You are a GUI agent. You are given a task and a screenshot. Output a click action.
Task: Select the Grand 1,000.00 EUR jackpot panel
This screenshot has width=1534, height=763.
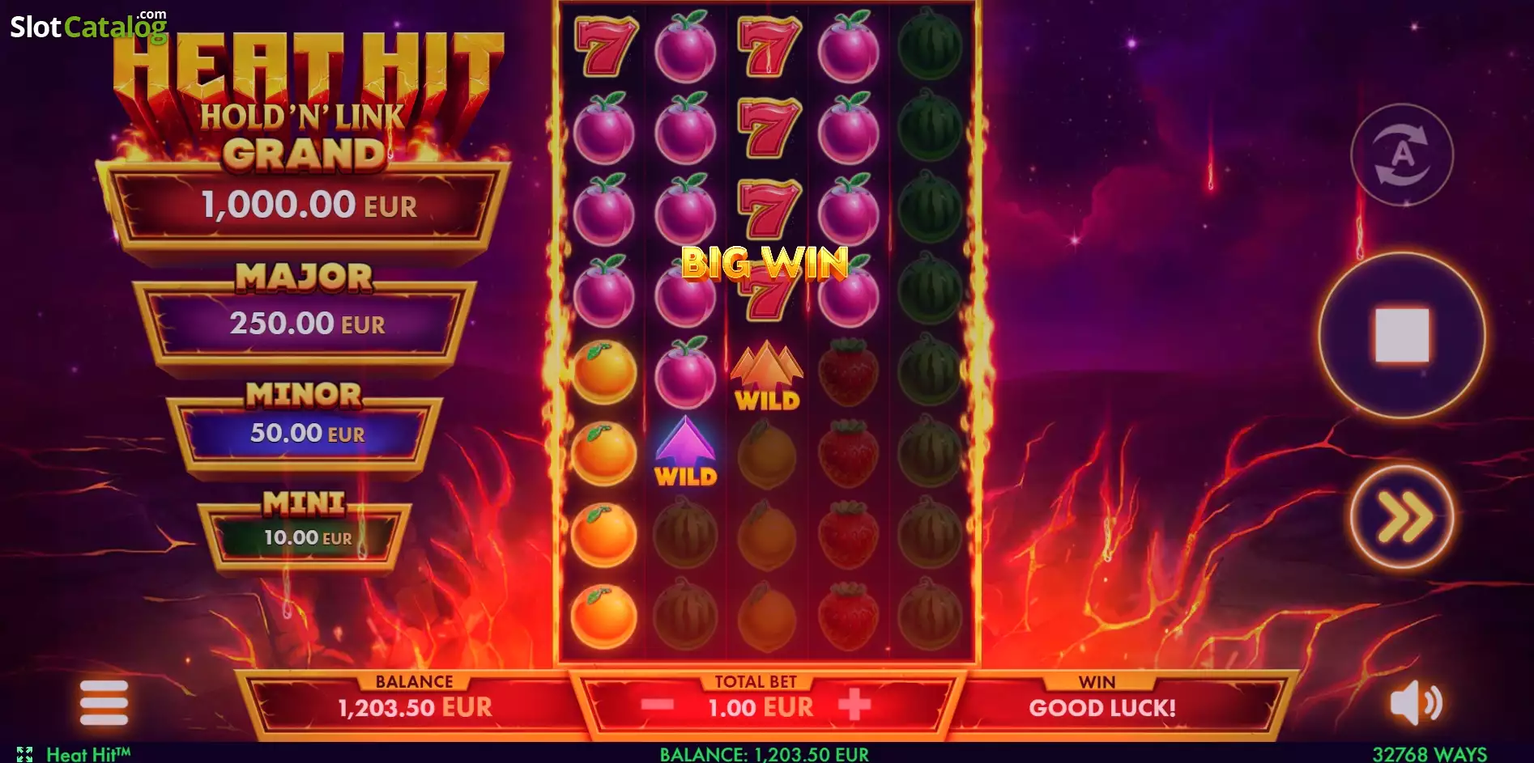click(x=304, y=204)
